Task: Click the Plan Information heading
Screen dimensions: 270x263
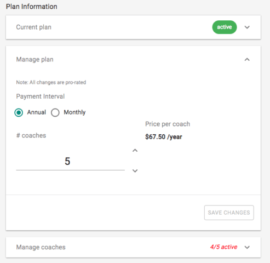Action: coord(32,7)
